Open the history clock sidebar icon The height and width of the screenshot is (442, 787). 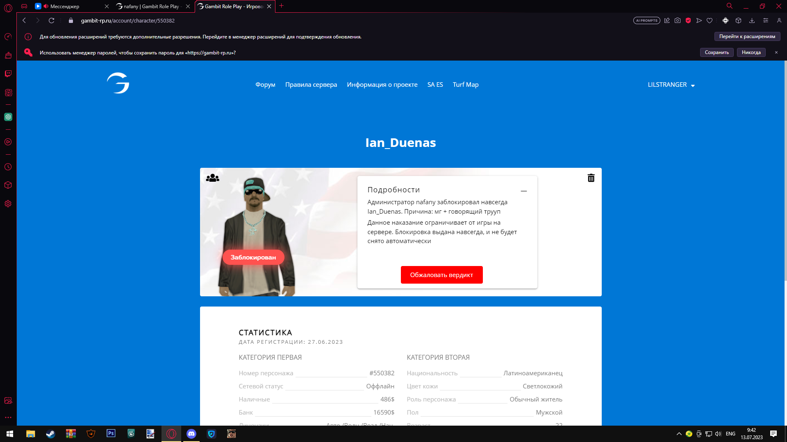8,167
